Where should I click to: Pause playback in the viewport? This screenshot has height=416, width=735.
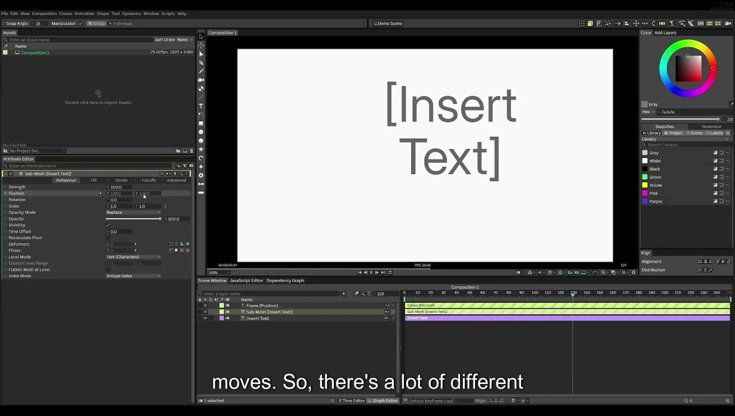click(x=371, y=273)
